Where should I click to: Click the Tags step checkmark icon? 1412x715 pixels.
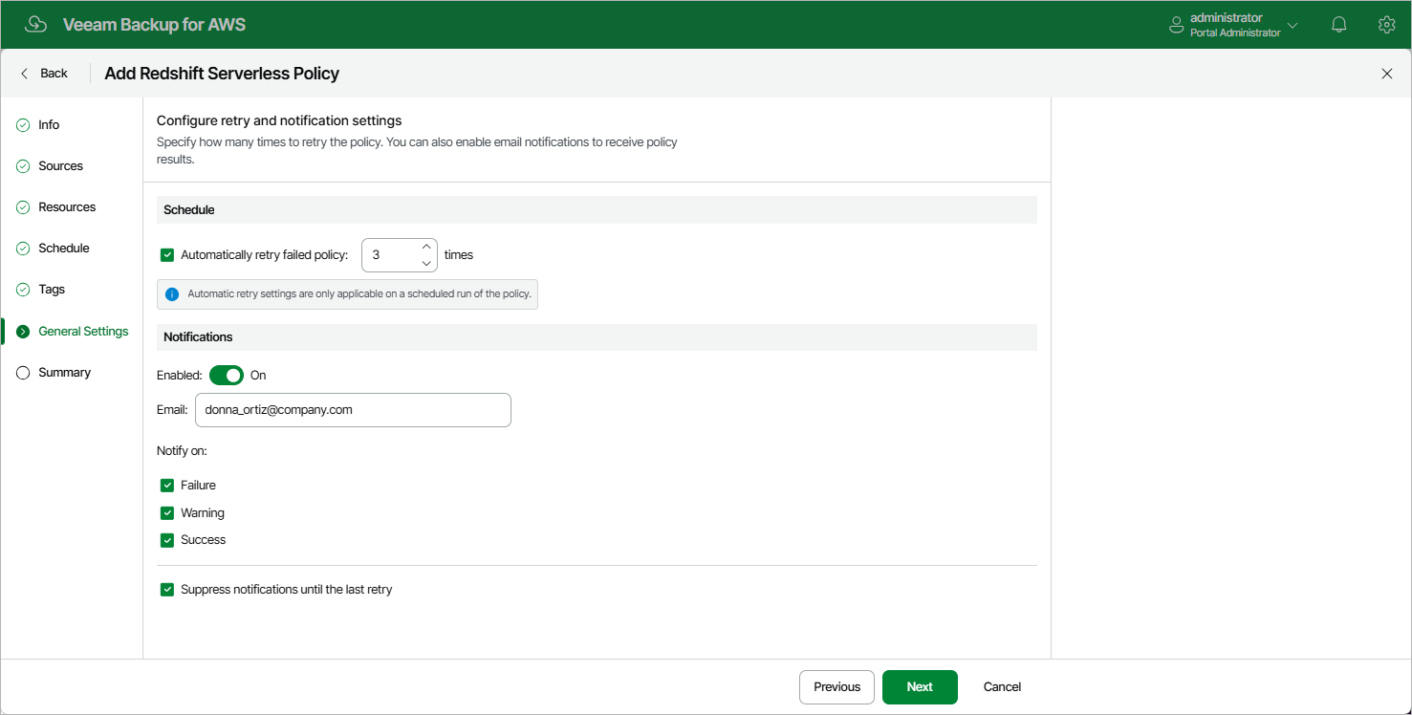pyautogui.click(x=23, y=289)
